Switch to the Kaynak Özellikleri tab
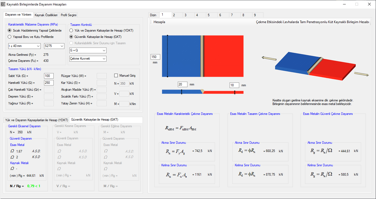This screenshot has height=199, width=376. (x=46, y=15)
